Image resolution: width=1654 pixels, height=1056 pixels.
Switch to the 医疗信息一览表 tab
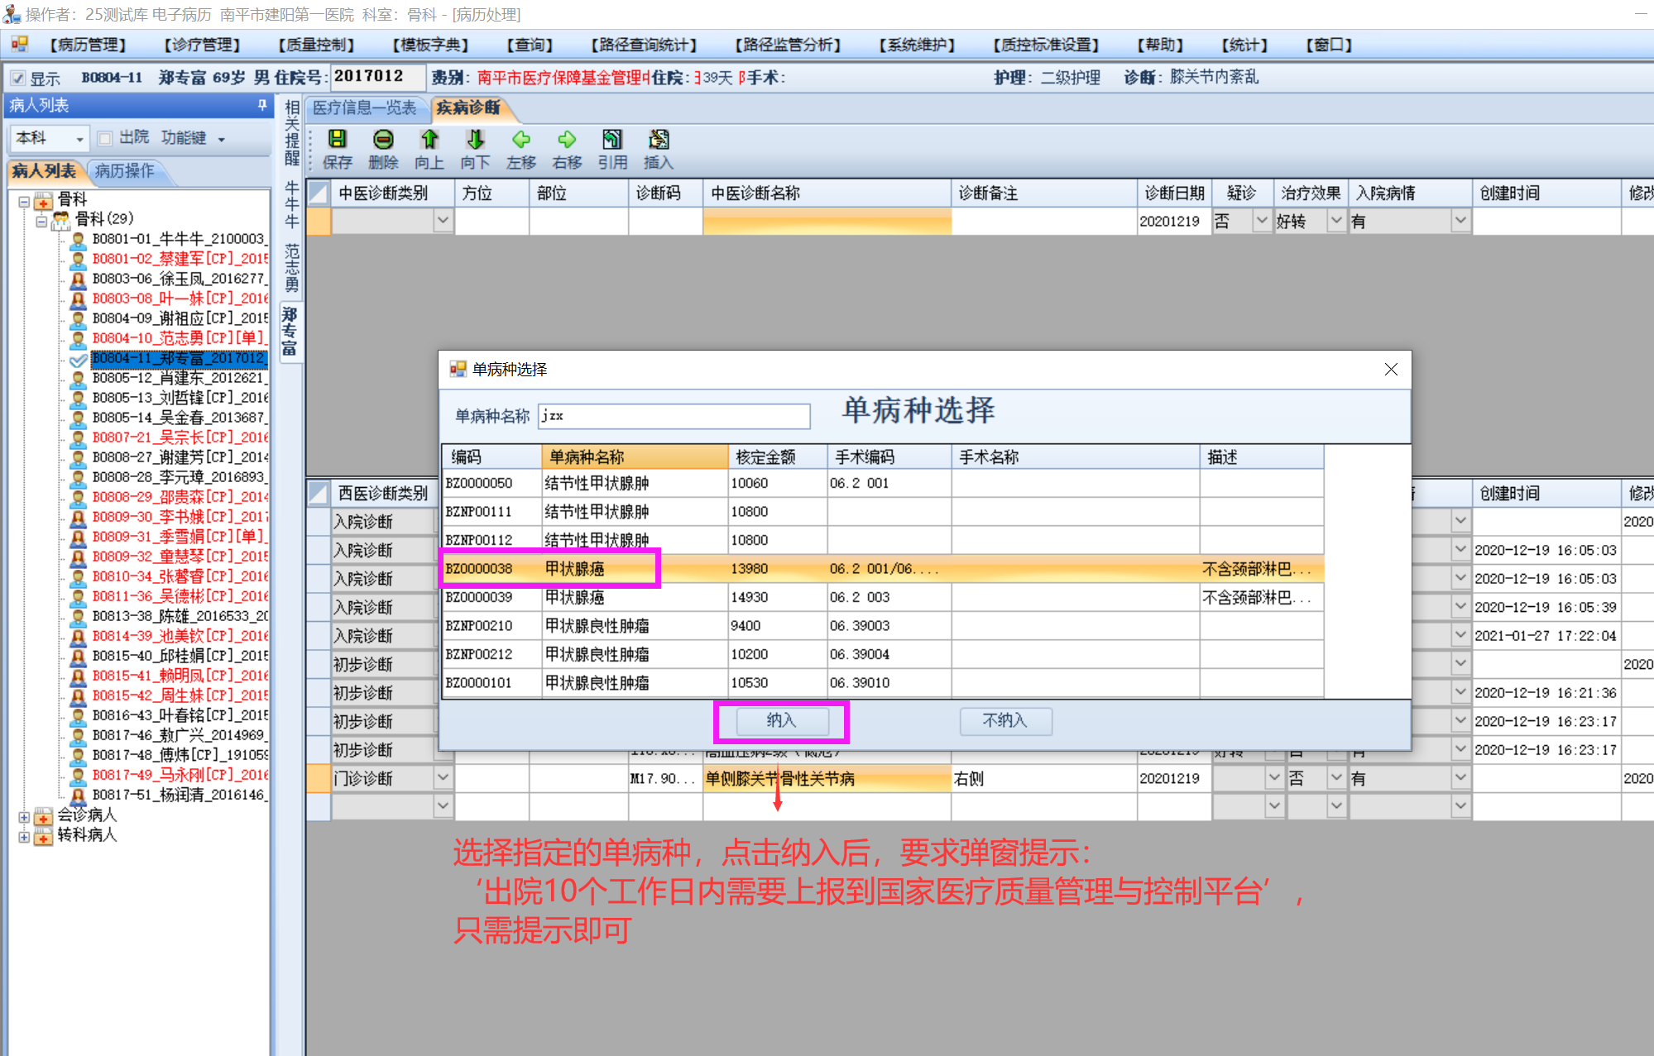point(364,108)
